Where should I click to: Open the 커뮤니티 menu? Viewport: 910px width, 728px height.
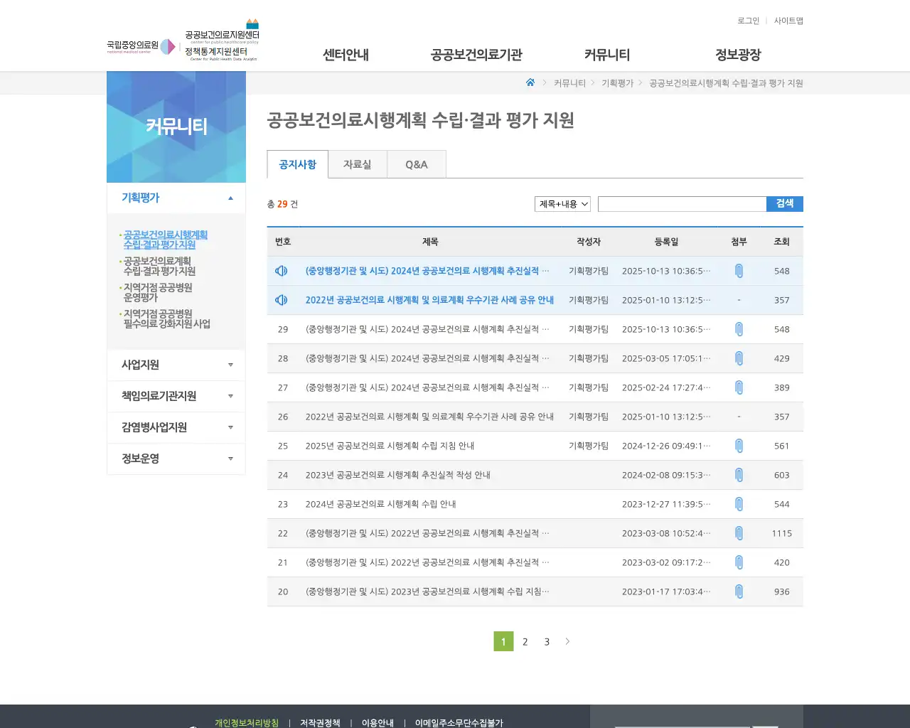[x=606, y=54]
